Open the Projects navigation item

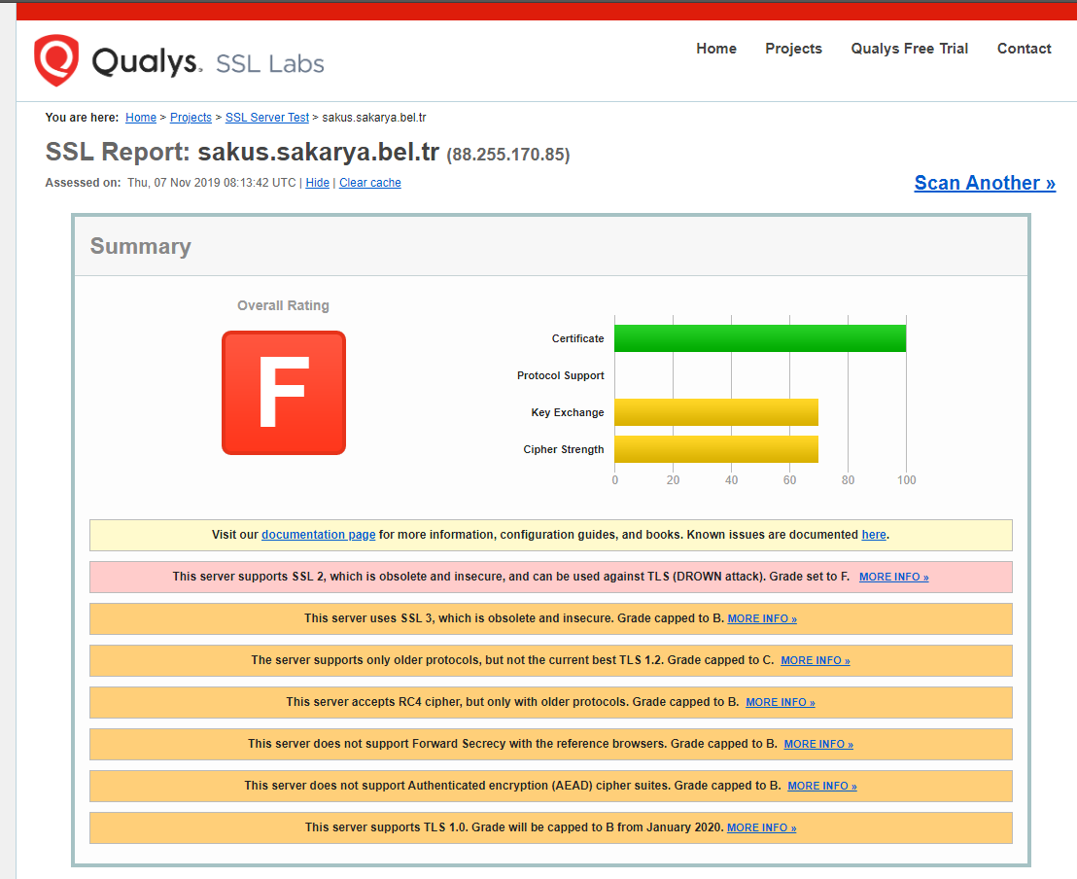[x=793, y=48]
